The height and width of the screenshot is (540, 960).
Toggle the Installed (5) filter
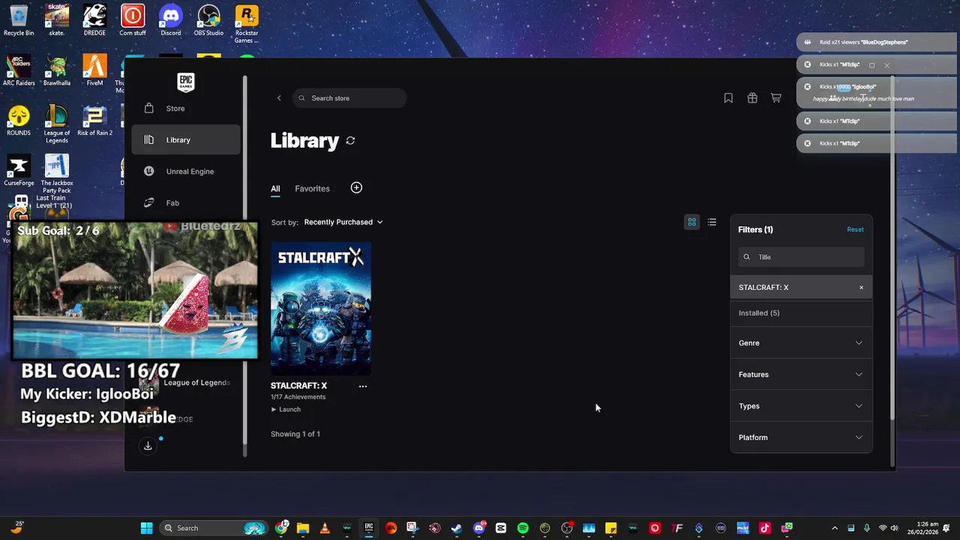(801, 313)
